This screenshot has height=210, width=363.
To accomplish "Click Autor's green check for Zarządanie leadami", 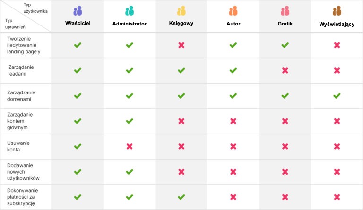I will coord(233,70).
